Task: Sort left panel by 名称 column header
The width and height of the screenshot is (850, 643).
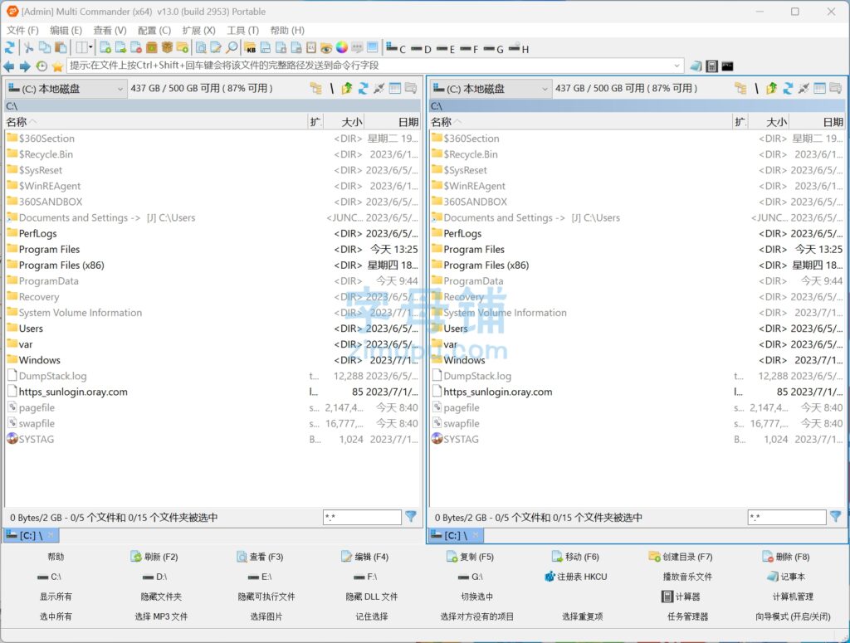Action: coord(156,122)
